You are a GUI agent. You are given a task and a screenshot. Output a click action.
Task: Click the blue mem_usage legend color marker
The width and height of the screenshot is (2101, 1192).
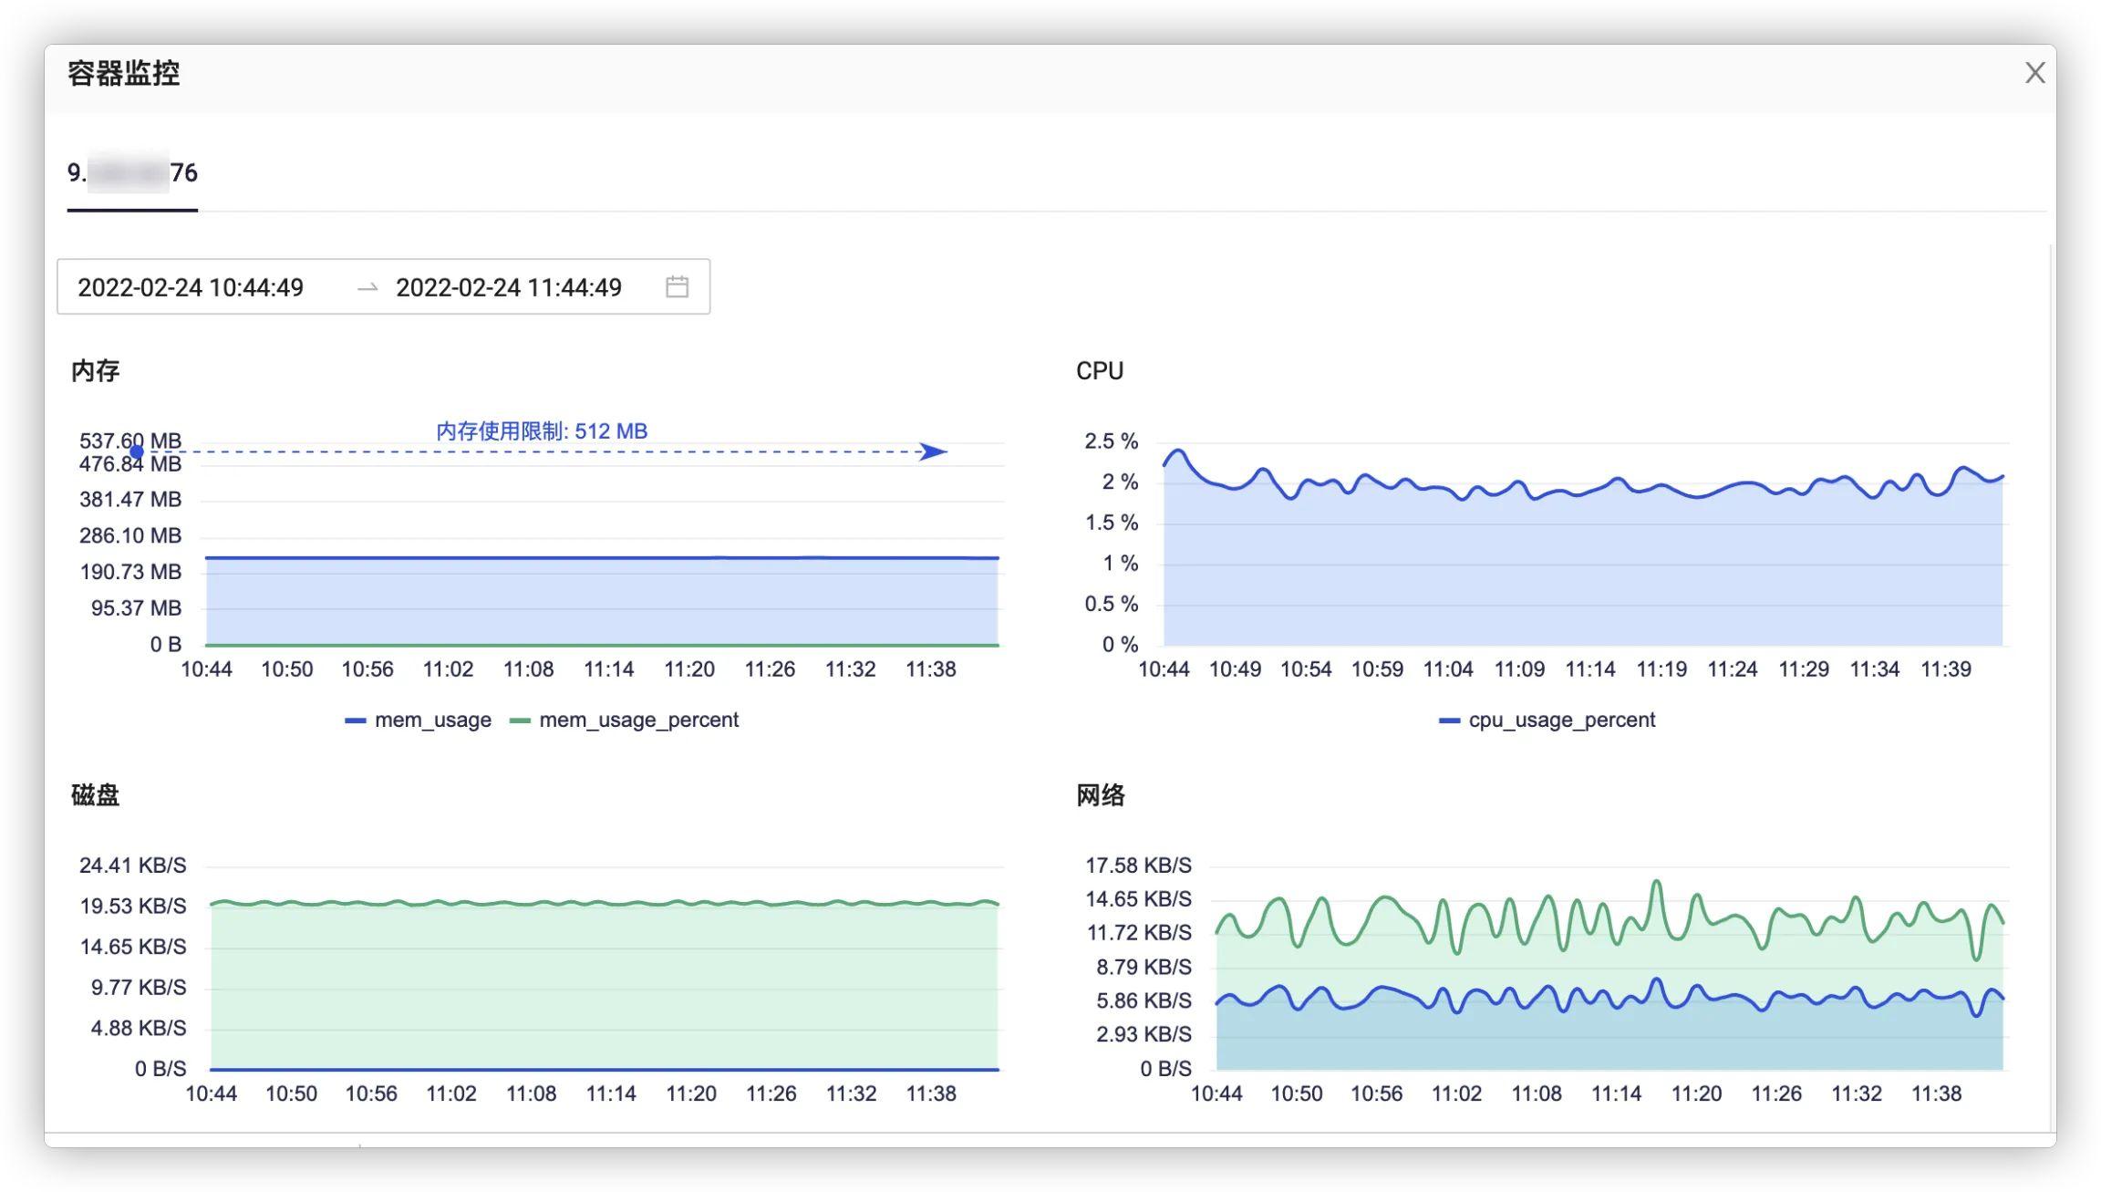point(355,720)
